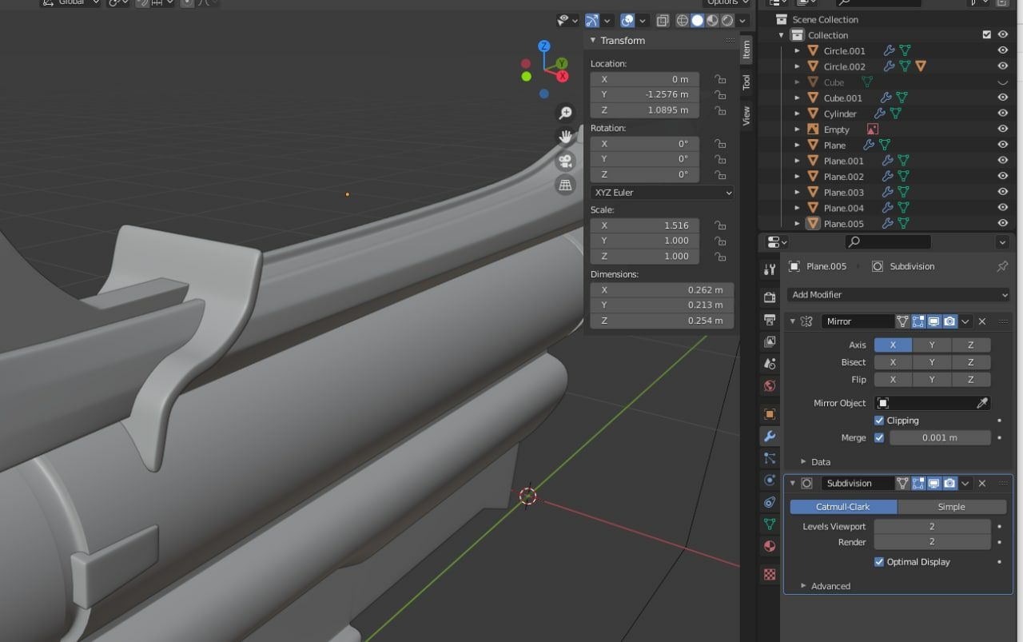
Task: Remove the Mirror modifier with X
Action: [982, 321]
